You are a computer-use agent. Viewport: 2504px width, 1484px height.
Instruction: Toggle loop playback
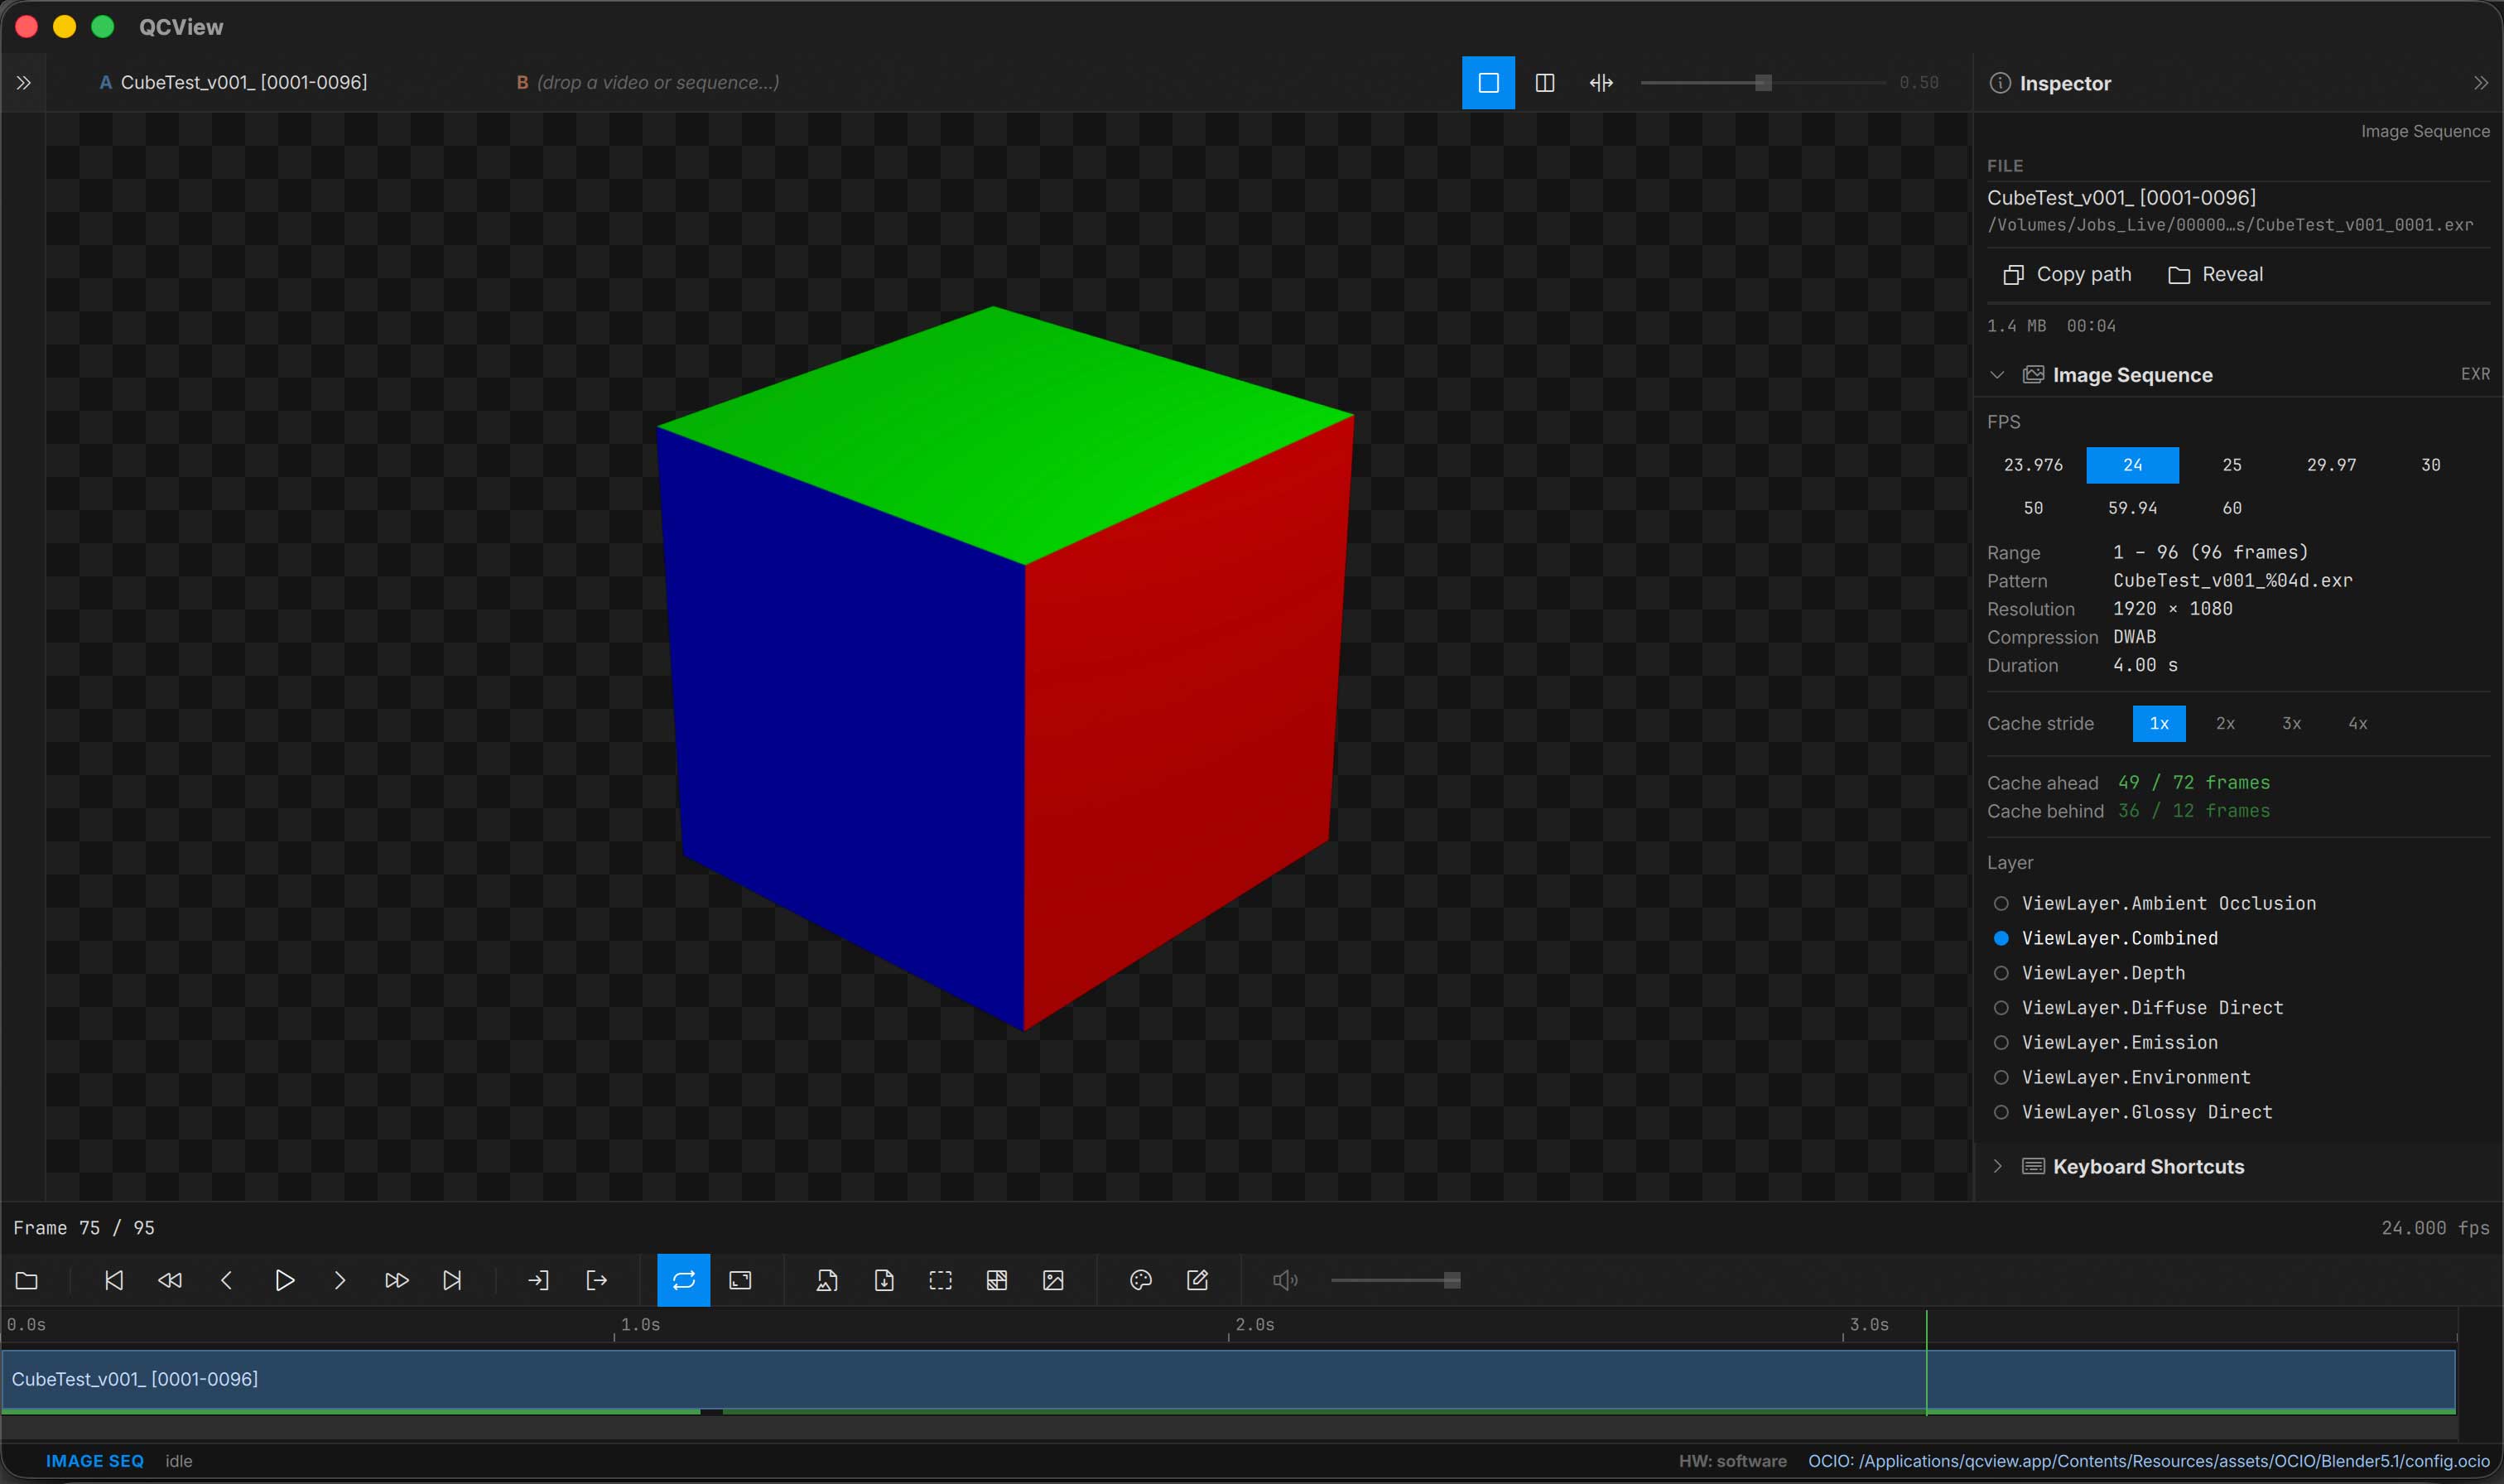(x=684, y=1280)
